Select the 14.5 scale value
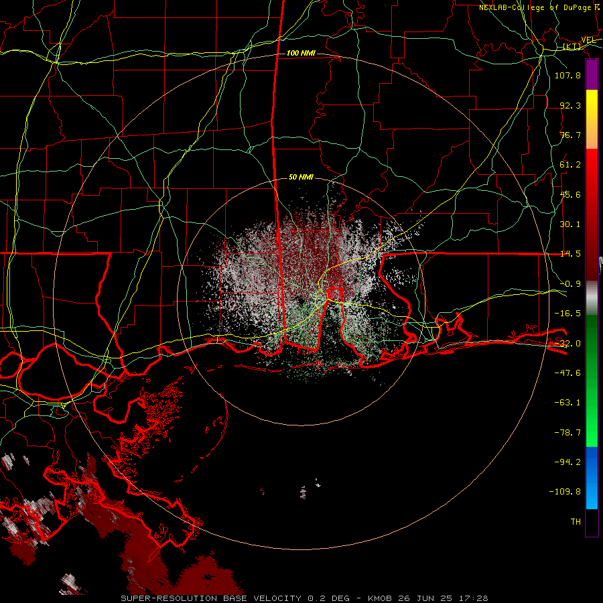This screenshot has width=603, height=603. [x=570, y=254]
